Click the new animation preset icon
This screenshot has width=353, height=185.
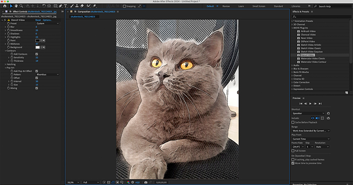pos(346,93)
